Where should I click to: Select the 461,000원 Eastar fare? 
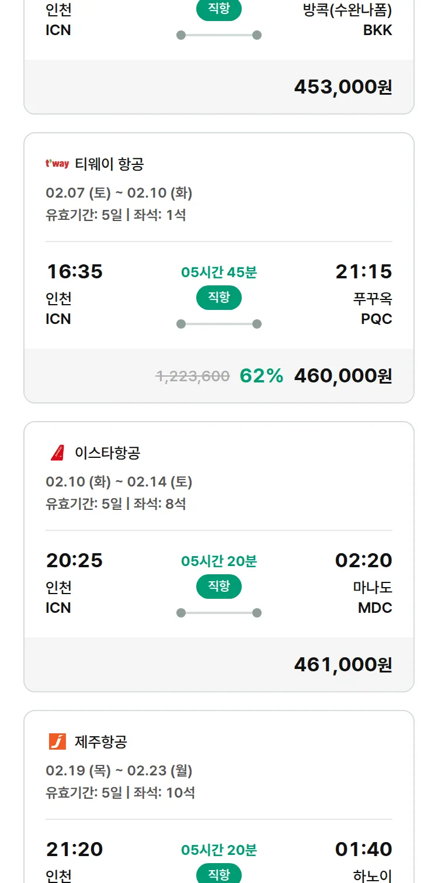click(x=343, y=665)
